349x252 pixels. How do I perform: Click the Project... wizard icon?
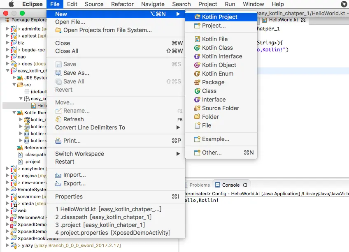coord(197,26)
